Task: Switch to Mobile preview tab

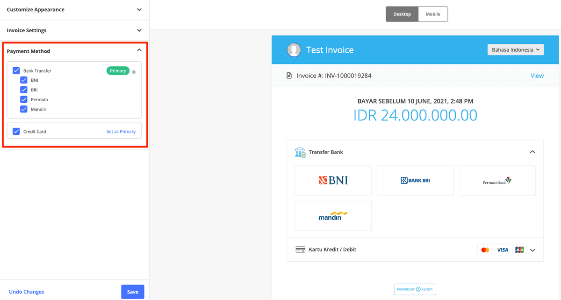Action: (433, 14)
